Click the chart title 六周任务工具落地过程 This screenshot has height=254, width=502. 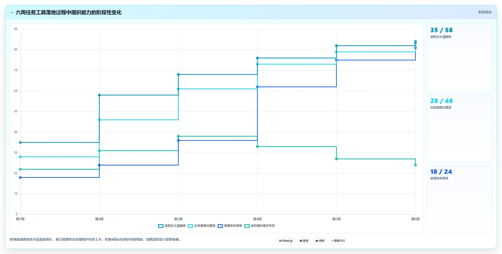[69, 12]
